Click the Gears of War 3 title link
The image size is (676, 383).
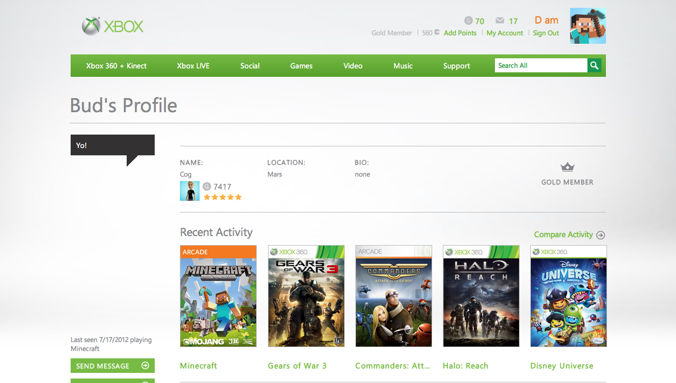[x=297, y=366]
